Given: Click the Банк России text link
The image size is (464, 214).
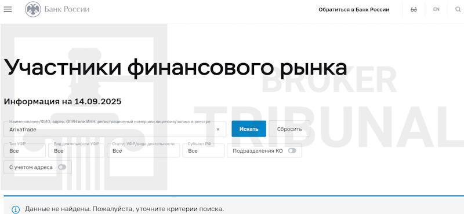Looking at the screenshot, I should click(x=67, y=9).
